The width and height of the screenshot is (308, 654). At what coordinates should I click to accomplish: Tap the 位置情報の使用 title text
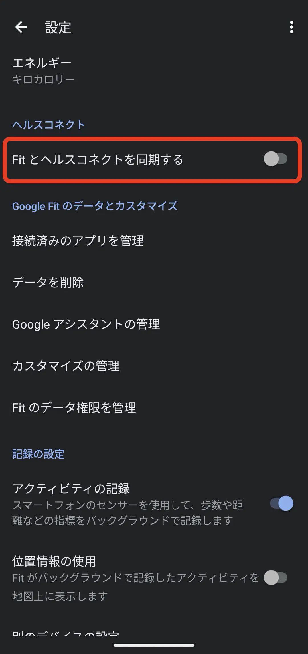(54, 561)
